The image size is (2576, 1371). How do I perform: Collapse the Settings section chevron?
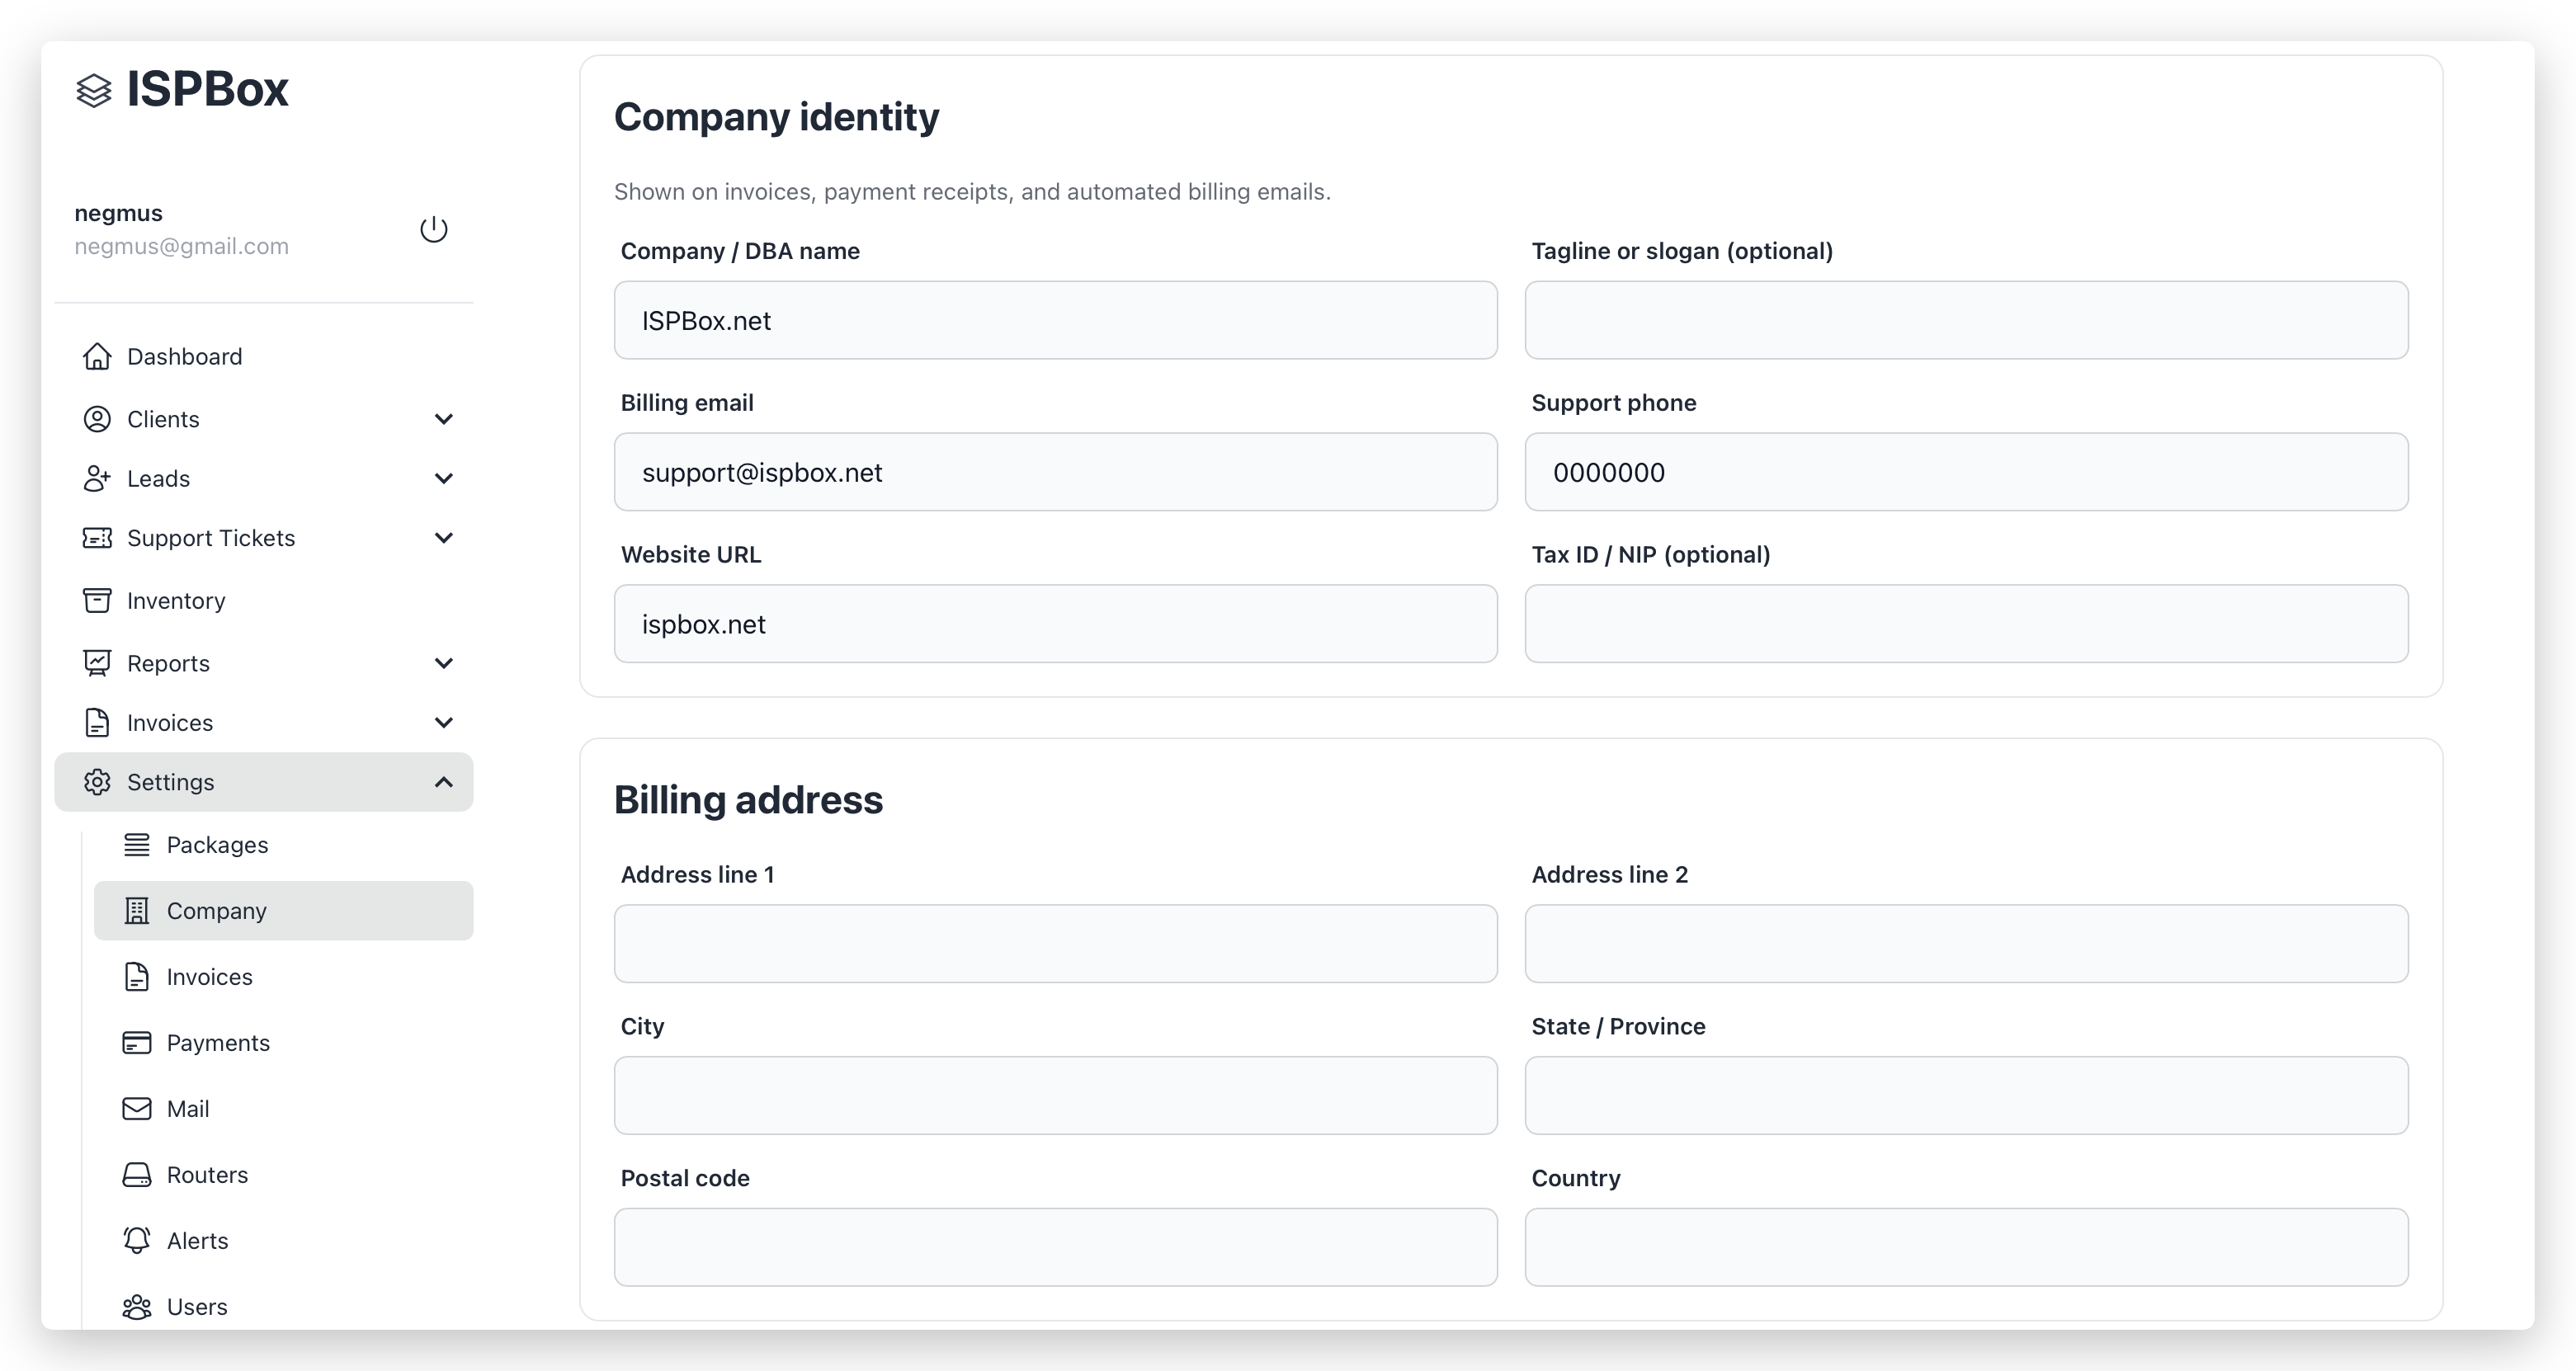[444, 782]
